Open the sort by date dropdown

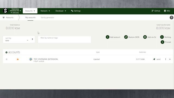17,39
